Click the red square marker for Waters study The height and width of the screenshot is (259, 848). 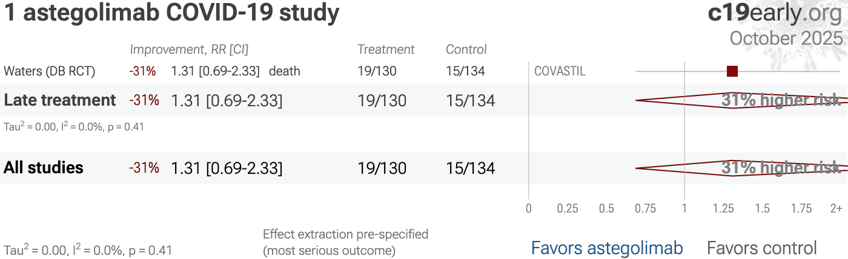[732, 71]
